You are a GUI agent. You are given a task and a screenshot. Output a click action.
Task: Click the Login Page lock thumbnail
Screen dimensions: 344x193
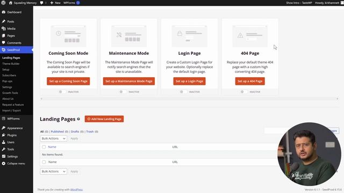click(189, 36)
